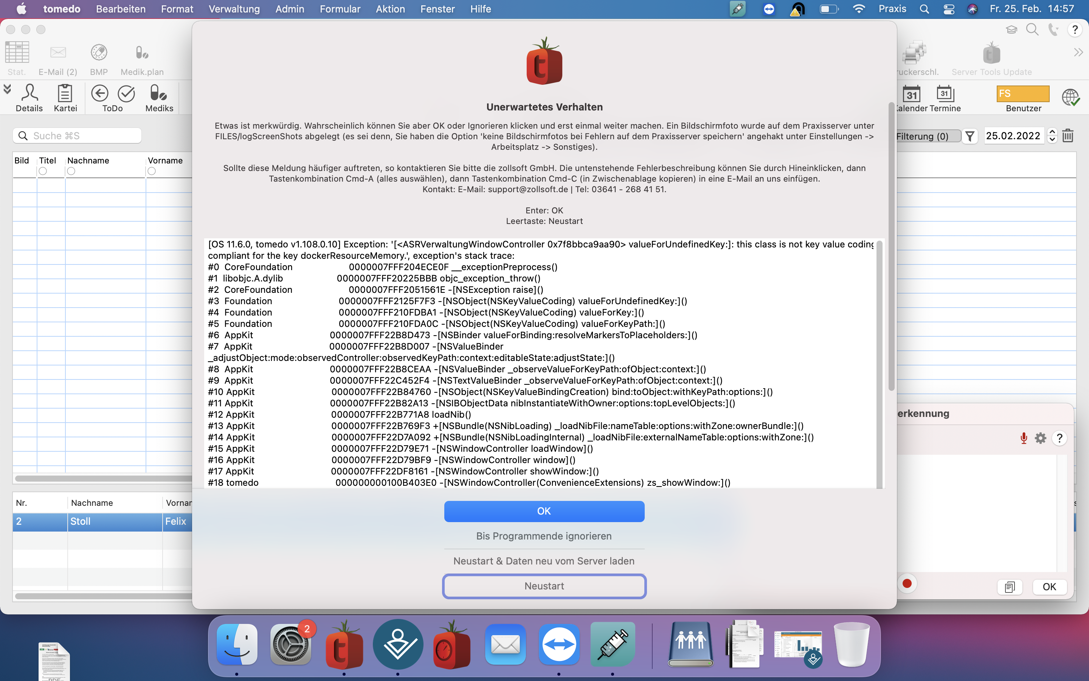Open the E-Mail (2) toolbar icon
Image resolution: width=1089 pixels, height=681 pixels.
pyautogui.click(x=58, y=53)
